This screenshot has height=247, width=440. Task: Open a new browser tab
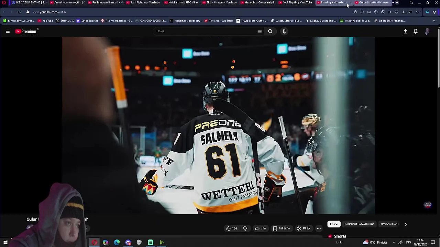point(397,2)
